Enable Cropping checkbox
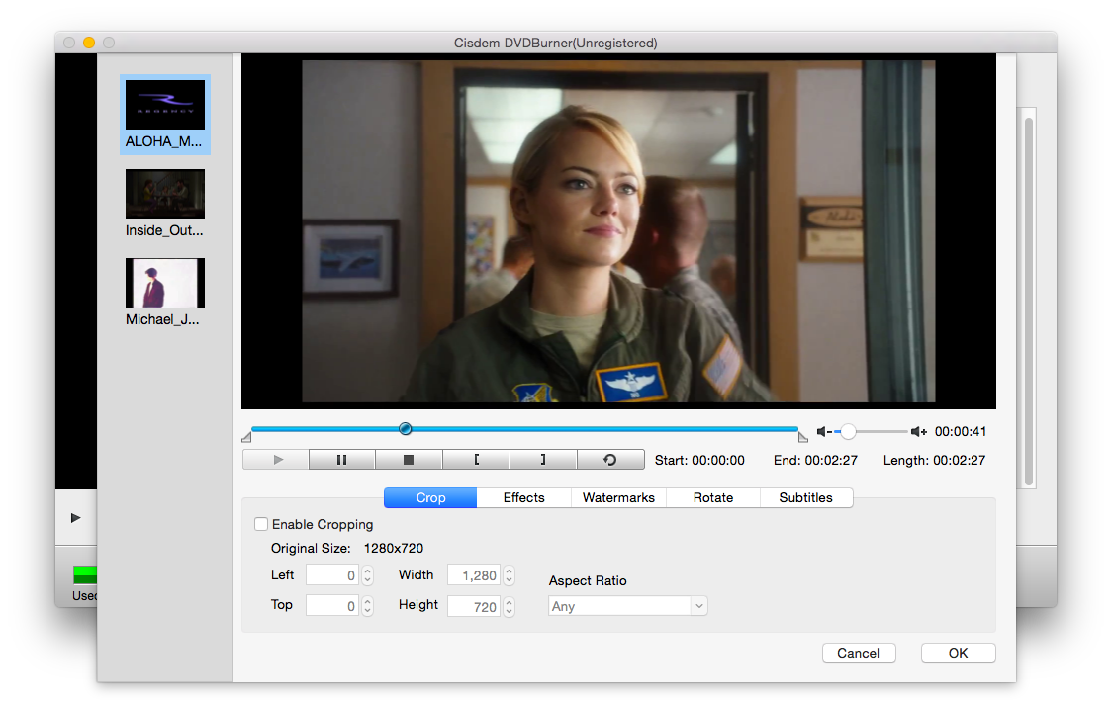1112x703 pixels. (261, 524)
